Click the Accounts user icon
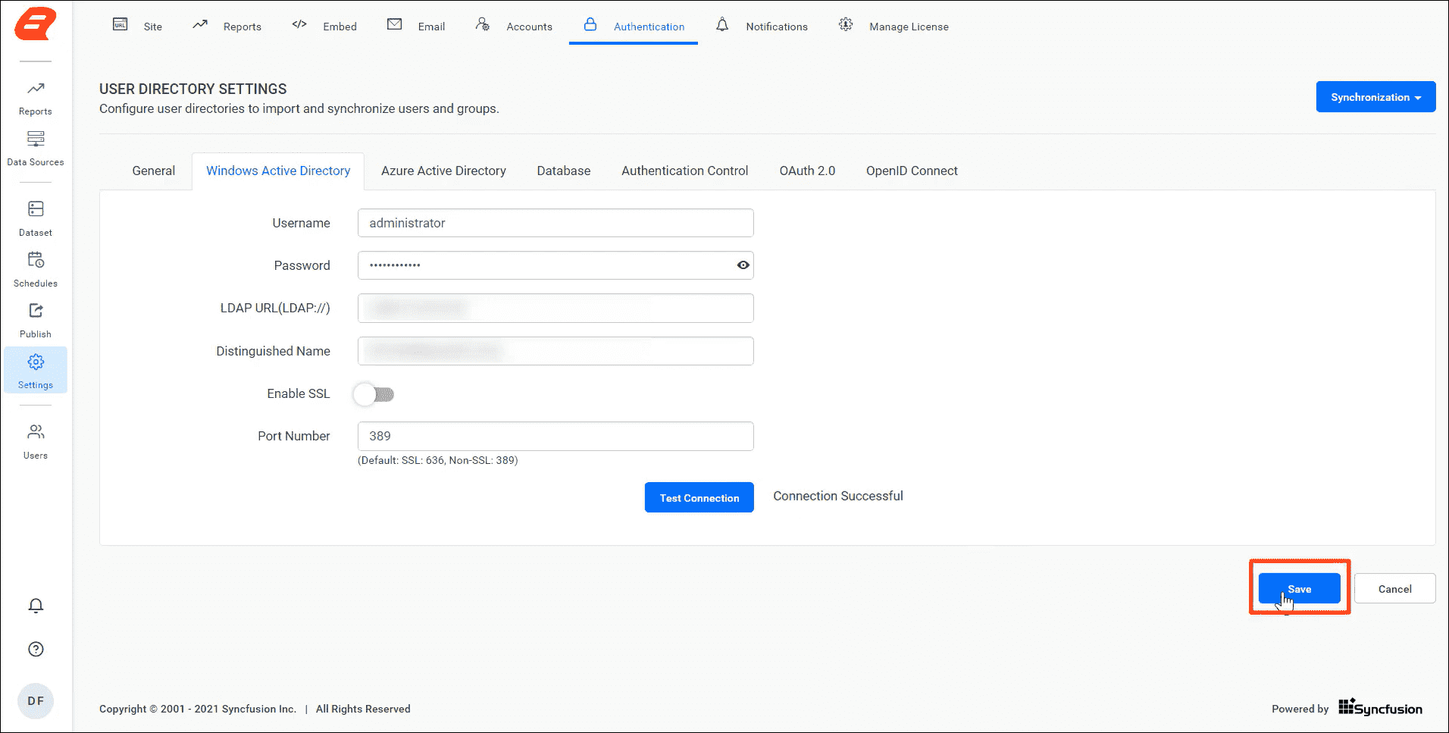The width and height of the screenshot is (1449, 733). pos(483,24)
